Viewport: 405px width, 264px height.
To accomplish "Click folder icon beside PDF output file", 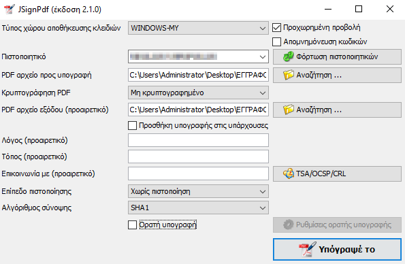I will (289, 110).
